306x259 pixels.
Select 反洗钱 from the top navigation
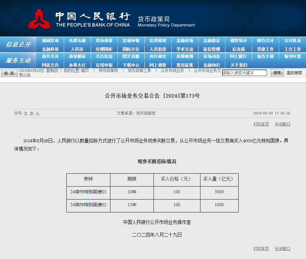(238, 49)
